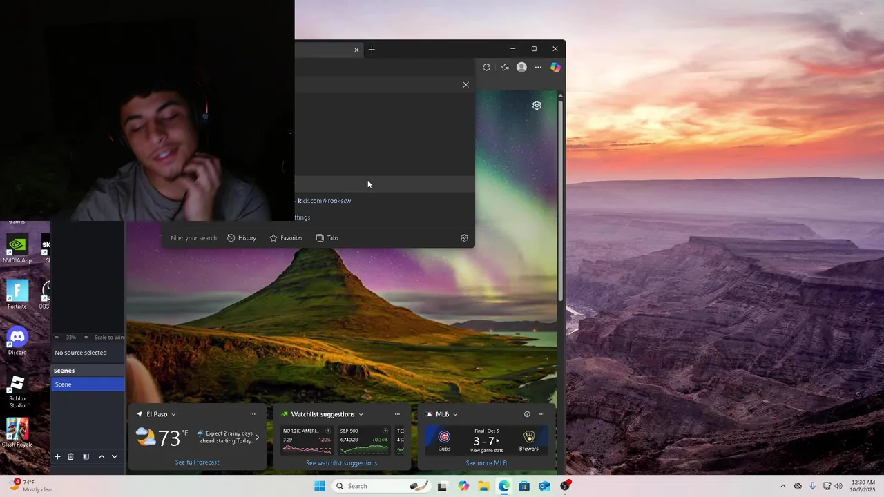Open the Roblox Studio desktop shortcut
Viewport: 884px width, 497px height.
pos(17,391)
